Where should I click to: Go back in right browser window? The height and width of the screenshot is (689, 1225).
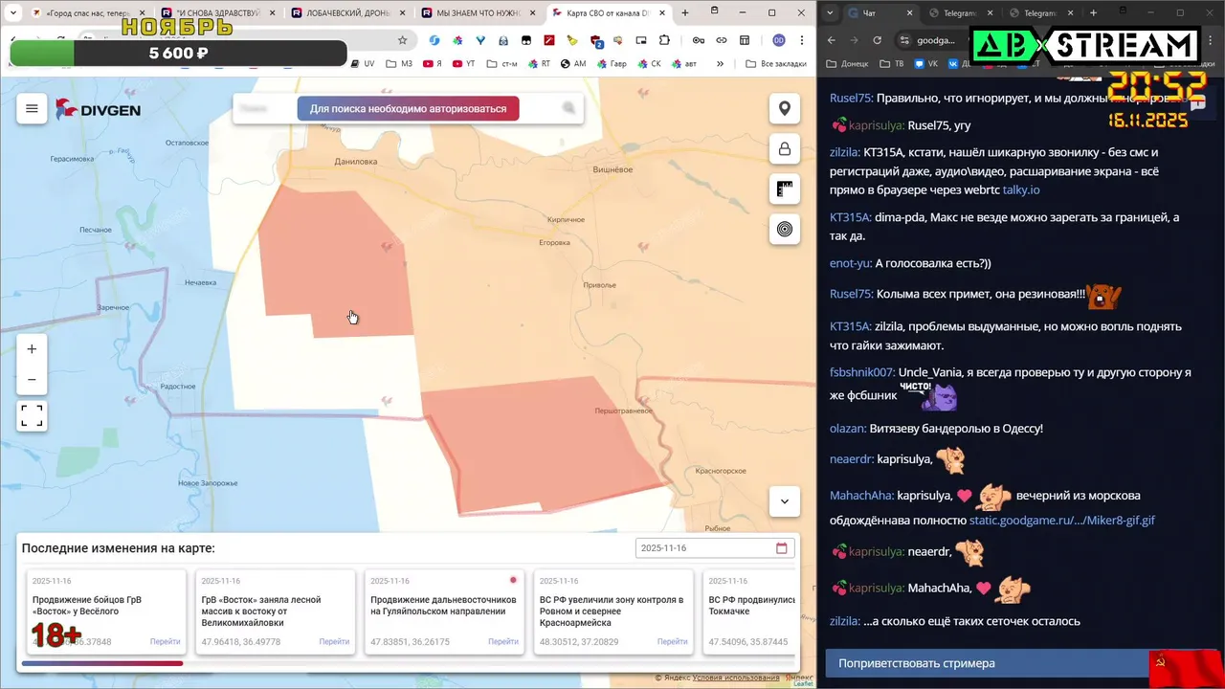point(832,40)
